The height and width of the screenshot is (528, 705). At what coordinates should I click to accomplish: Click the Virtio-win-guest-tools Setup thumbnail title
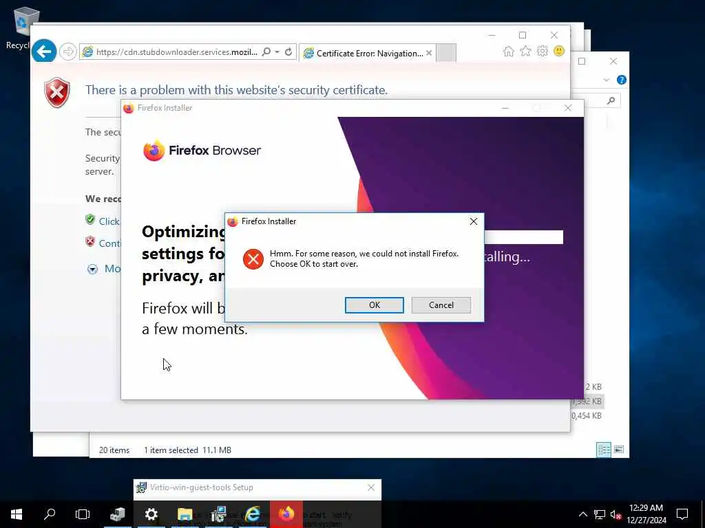tap(202, 487)
